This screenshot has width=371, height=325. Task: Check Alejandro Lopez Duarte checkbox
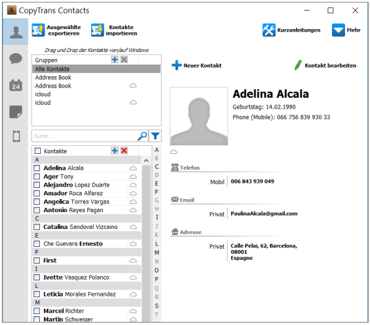coord(37,185)
